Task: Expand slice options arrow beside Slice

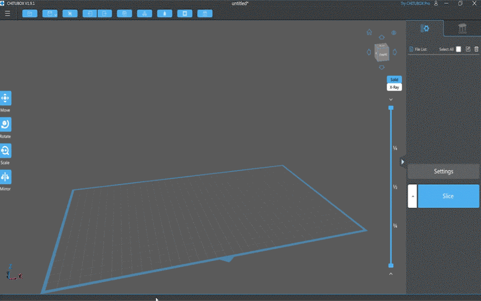Action: pos(413,196)
